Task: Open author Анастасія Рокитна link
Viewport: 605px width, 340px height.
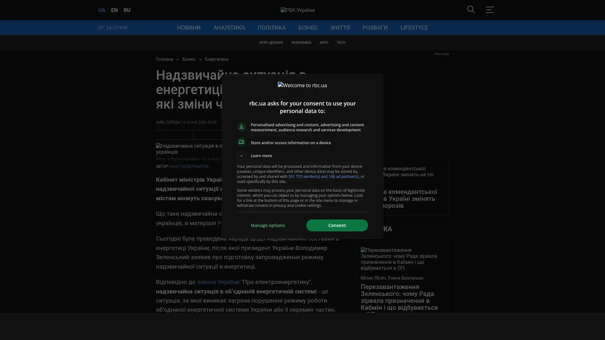Action: 189,167
